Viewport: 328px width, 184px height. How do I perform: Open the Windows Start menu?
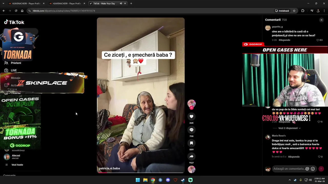click(138, 180)
